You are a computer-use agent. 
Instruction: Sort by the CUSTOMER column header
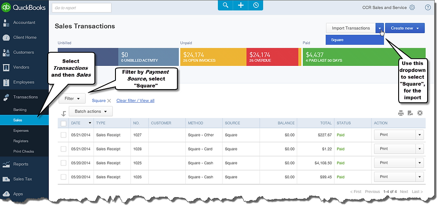tap(161, 123)
